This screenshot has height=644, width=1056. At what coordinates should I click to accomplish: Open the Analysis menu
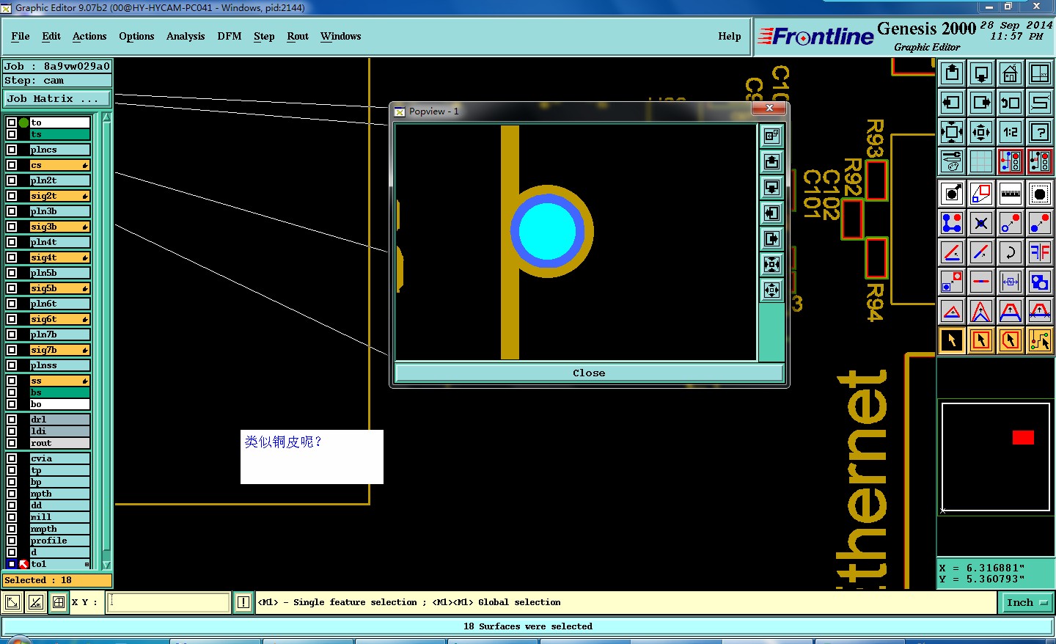[186, 36]
